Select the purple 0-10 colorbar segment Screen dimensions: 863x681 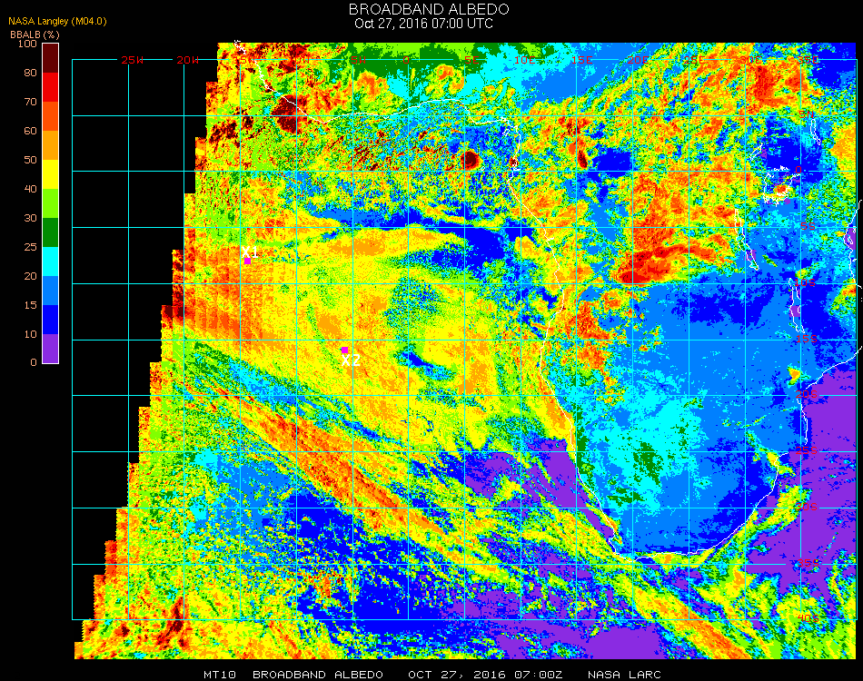(x=51, y=349)
